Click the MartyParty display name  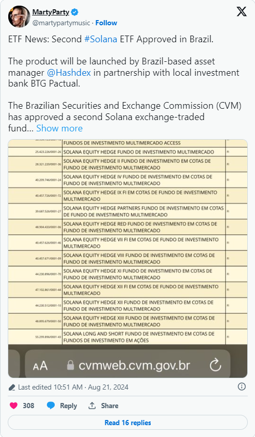(51, 12)
